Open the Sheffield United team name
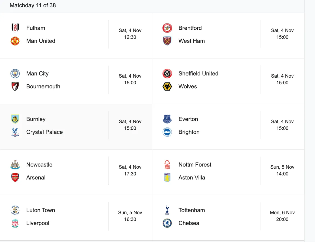 (198, 74)
